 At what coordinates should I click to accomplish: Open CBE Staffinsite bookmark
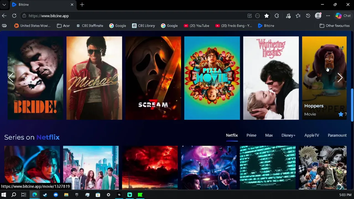[90, 26]
